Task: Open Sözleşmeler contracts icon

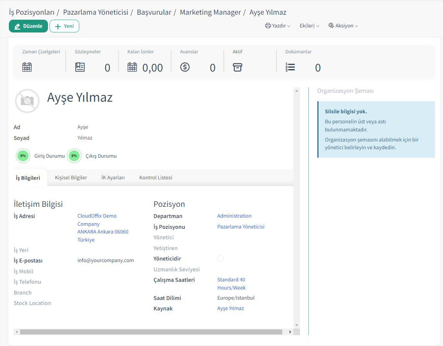Action: pyautogui.click(x=80, y=67)
